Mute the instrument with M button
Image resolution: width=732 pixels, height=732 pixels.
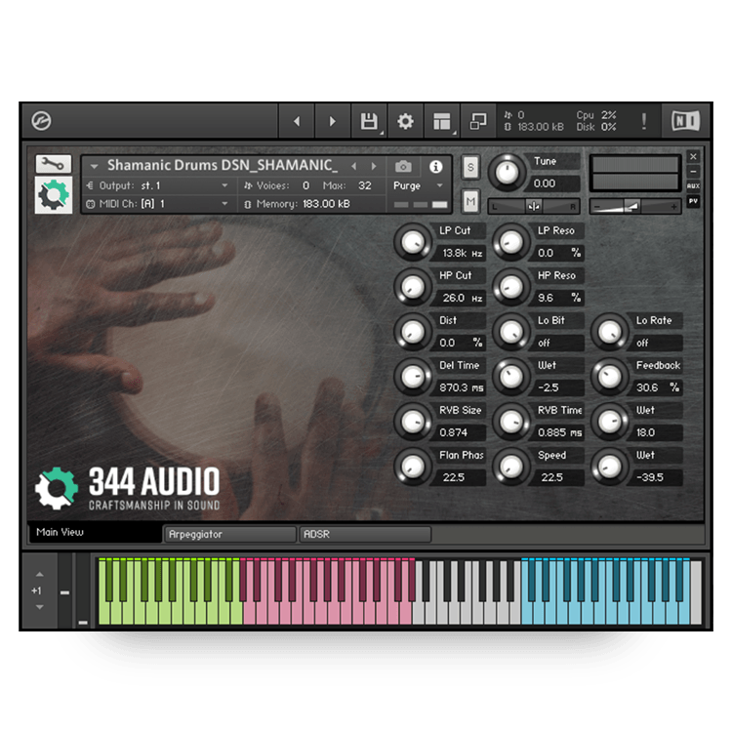tap(470, 201)
